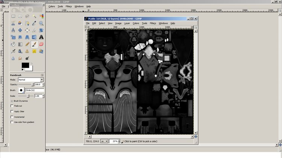Open the Paintbrush options panel menu button
Image resolution: width=282 pixels, height=158 pixels.
pos(42,75)
